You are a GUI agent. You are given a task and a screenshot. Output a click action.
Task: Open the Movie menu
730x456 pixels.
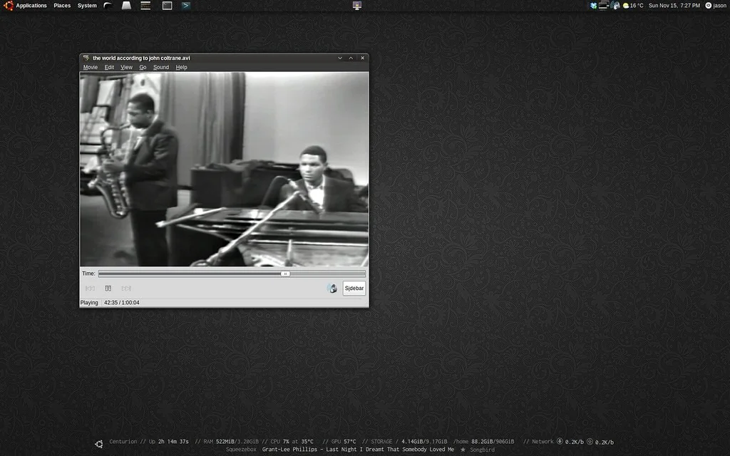(x=91, y=68)
